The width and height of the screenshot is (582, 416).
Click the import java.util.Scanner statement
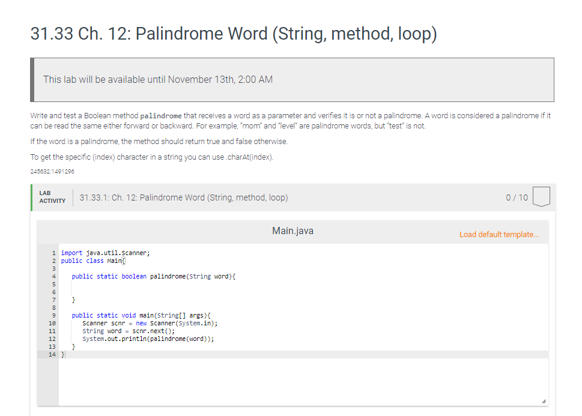106,253
